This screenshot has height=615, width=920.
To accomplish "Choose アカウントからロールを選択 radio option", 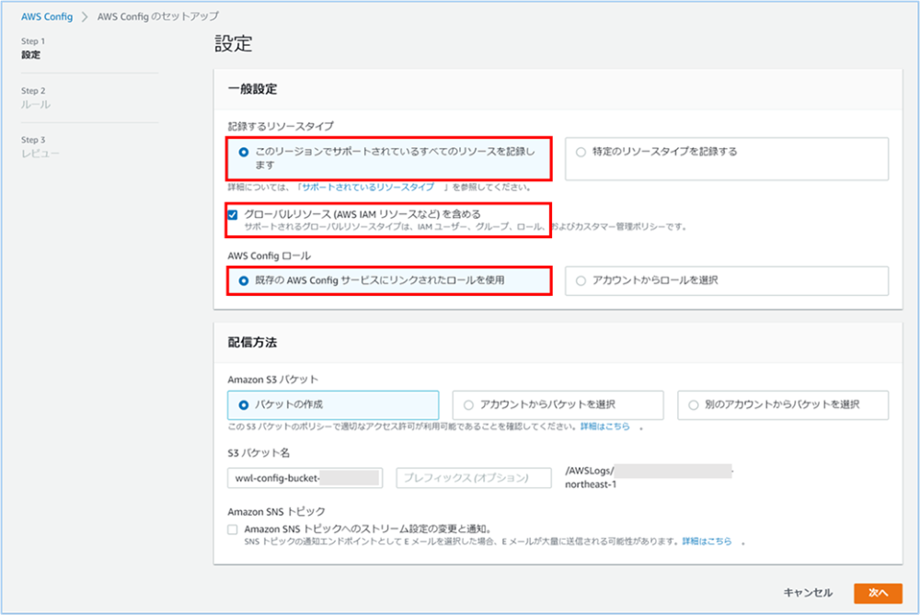I will click(x=727, y=280).
